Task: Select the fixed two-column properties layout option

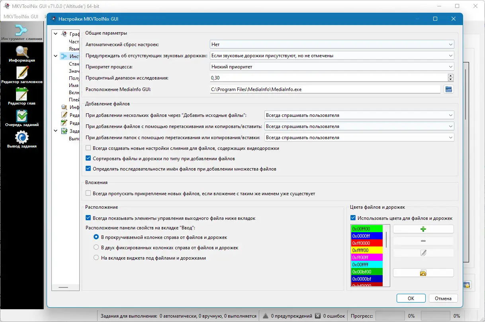Action: click(x=96, y=247)
